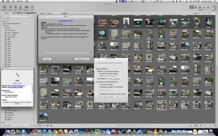Uncheck Show Currently processed
218x136 pixels.
98,71
